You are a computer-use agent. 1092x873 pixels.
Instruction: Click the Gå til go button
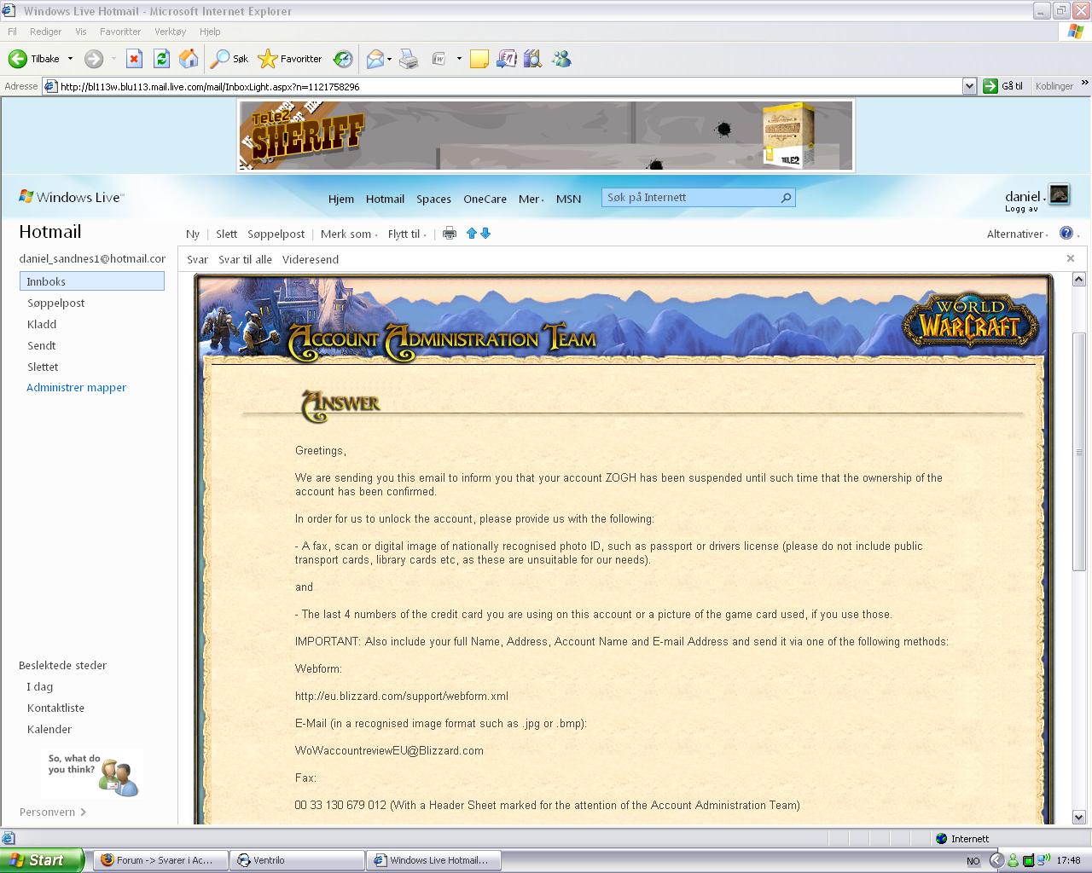(1003, 86)
